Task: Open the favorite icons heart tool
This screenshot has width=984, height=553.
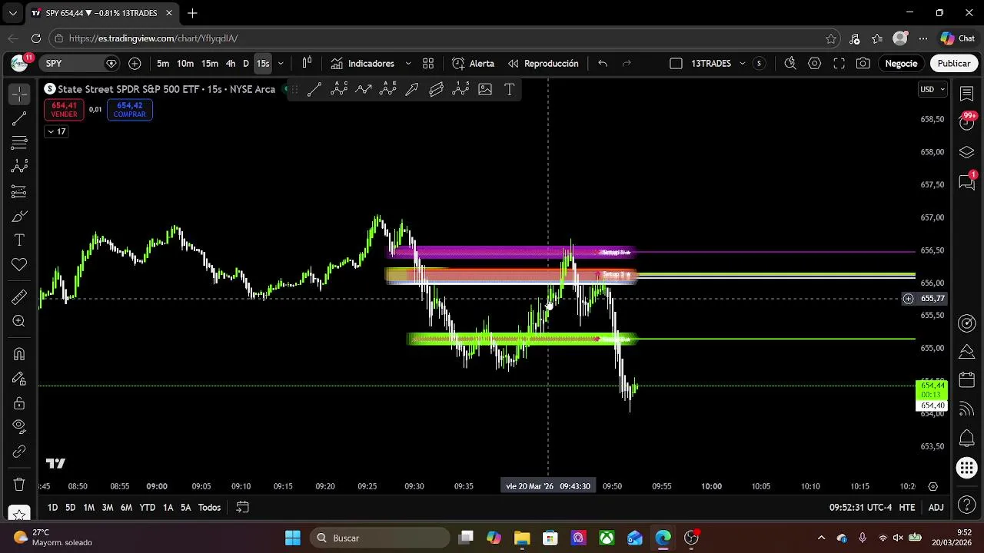Action: point(19,264)
